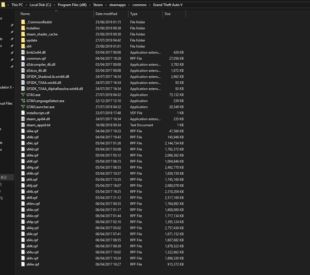Select the installscript.vdf file icon

click(23, 113)
